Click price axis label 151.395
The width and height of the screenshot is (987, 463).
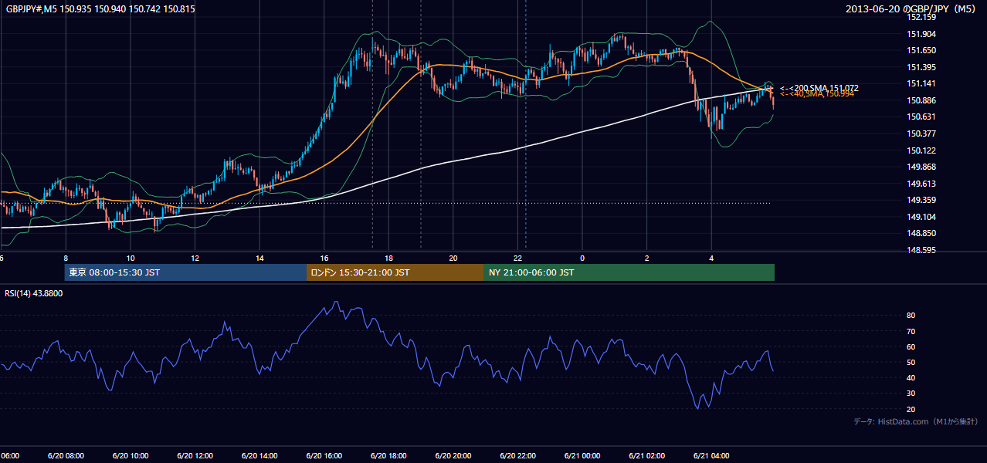[921, 67]
